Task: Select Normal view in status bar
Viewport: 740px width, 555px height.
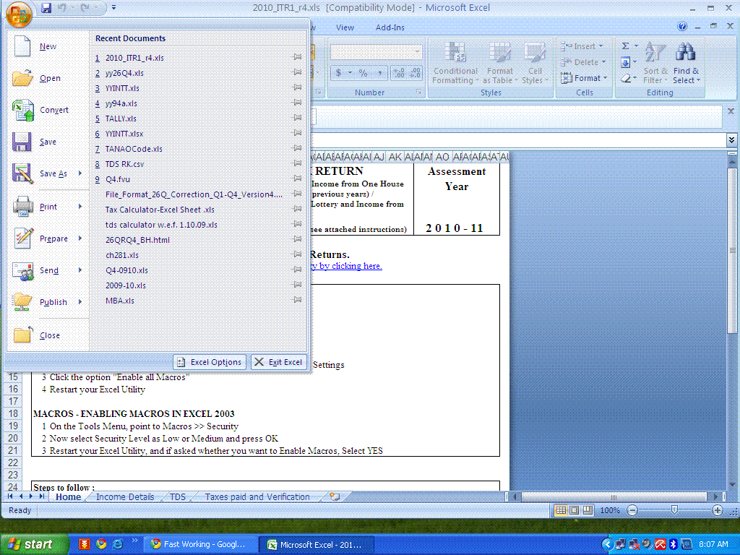Action: coord(561,510)
